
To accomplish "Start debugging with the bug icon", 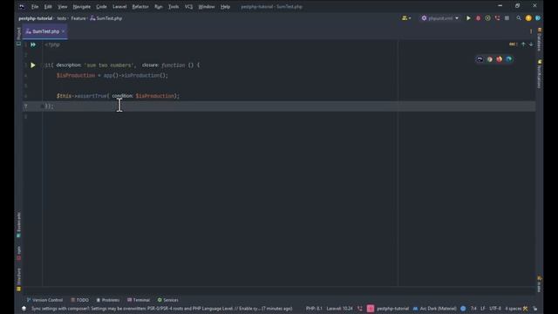I will [479, 18].
